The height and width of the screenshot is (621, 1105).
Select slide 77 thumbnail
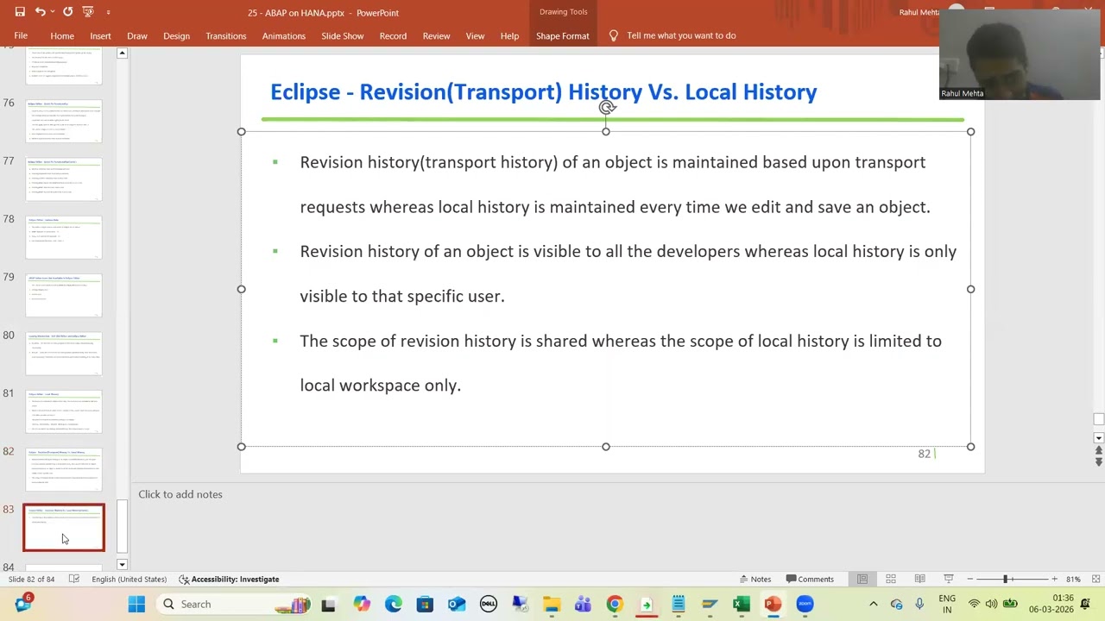tap(64, 179)
